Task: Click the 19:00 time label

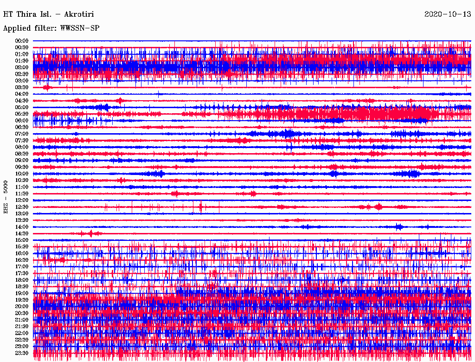Action: point(22,293)
